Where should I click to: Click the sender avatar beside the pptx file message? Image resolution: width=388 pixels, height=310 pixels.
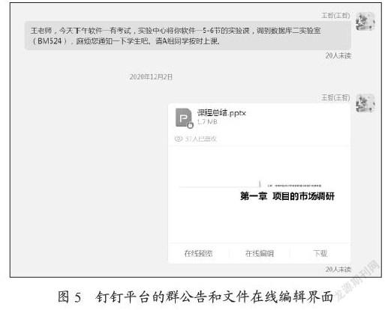(365, 103)
